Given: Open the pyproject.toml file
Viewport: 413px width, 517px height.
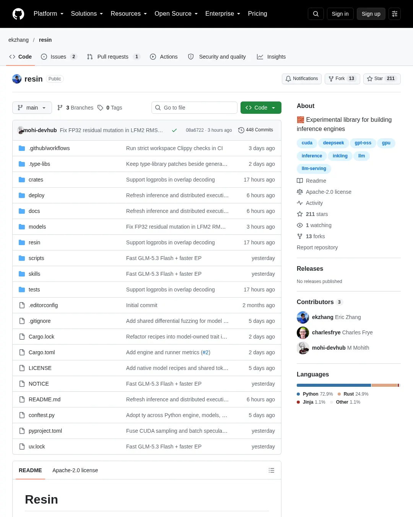Looking at the screenshot, I should coord(45,431).
